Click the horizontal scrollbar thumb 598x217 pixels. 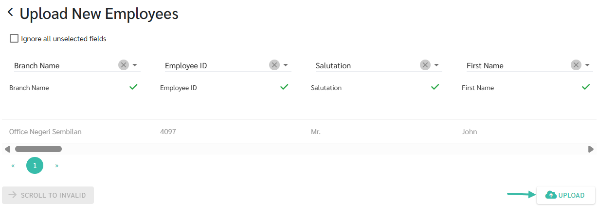click(38, 149)
